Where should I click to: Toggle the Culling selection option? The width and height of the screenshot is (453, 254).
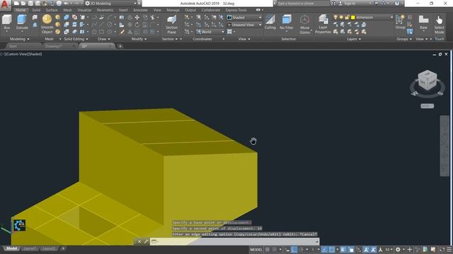270,22
